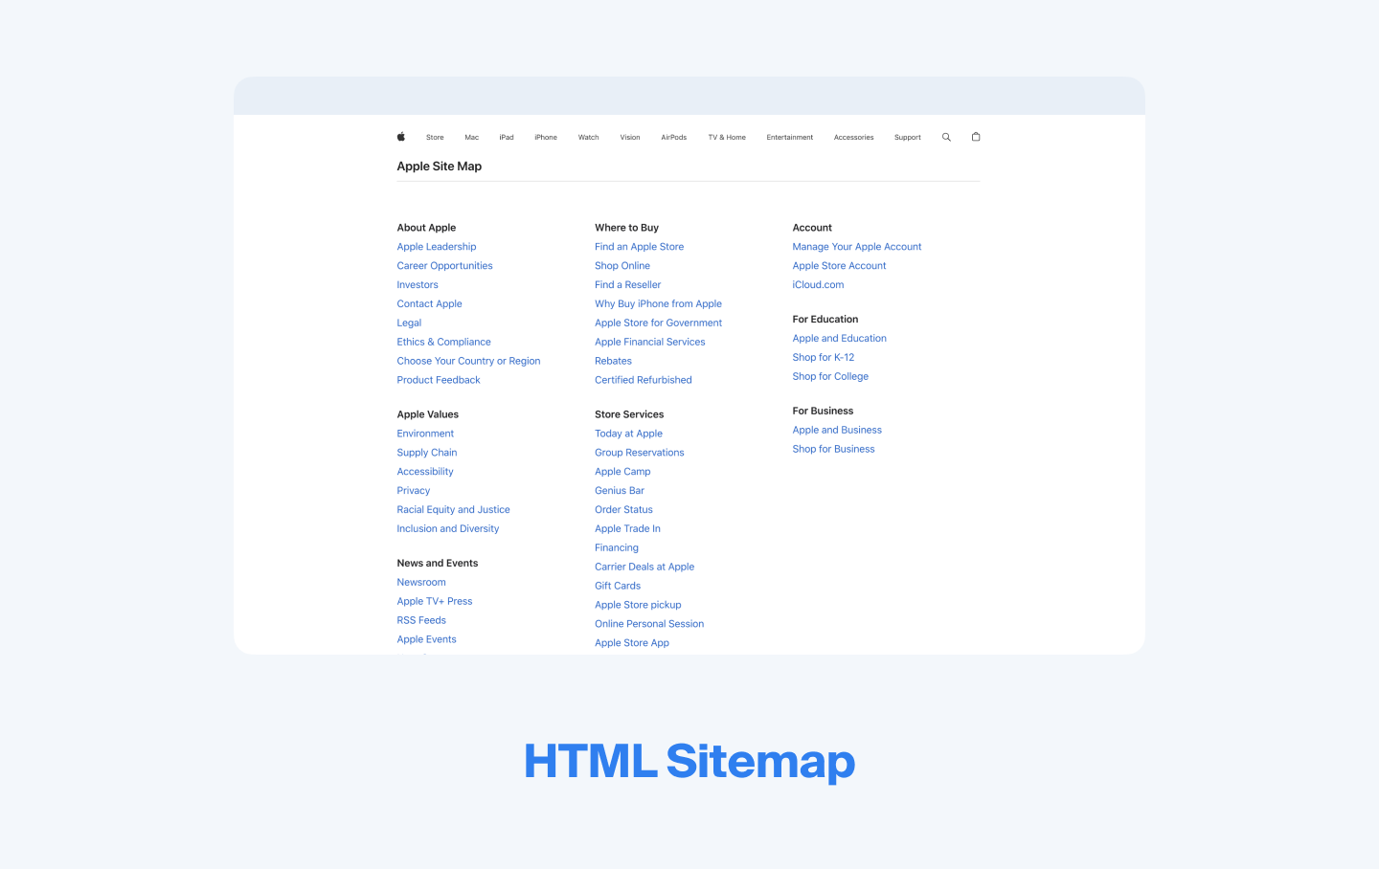Click the Apple logo icon

click(401, 137)
